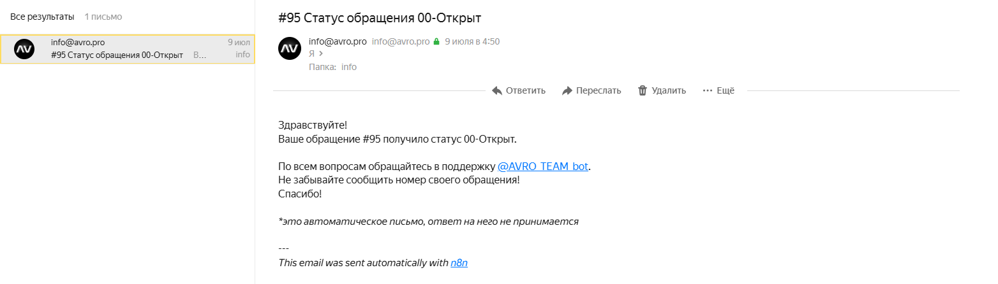The image size is (998, 284).
Task: Open the @AVRO_TEAM_bot support link
Action: 543,167
